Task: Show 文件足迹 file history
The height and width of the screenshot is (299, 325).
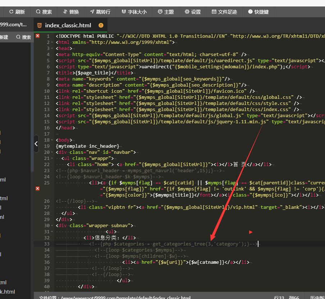Action: pos(224,12)
